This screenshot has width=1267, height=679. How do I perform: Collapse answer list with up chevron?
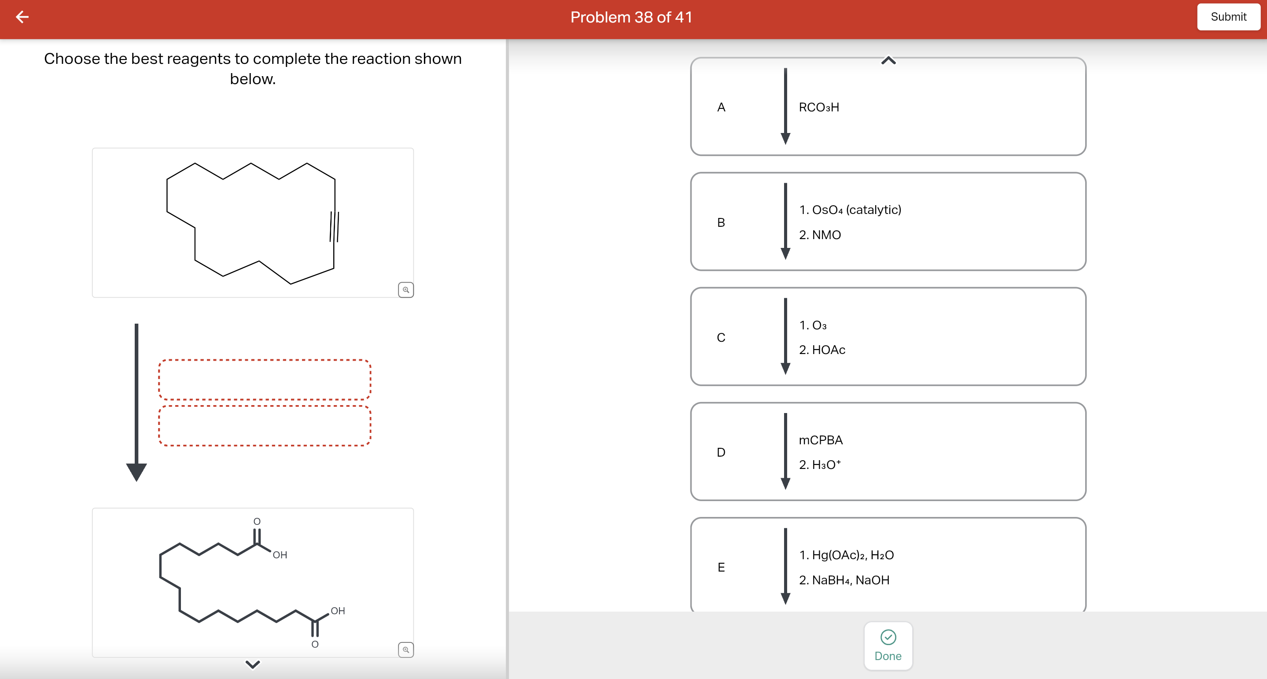pyautogui.click(x=888, y=60)
